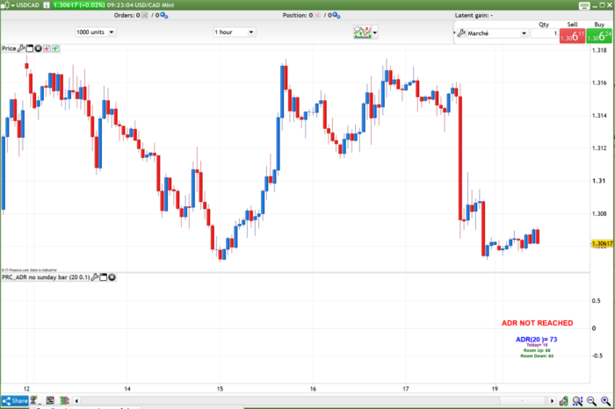The image size is (615, 409).
Task: Click scrollbar right arrow
Action: [x=552, y=401]
